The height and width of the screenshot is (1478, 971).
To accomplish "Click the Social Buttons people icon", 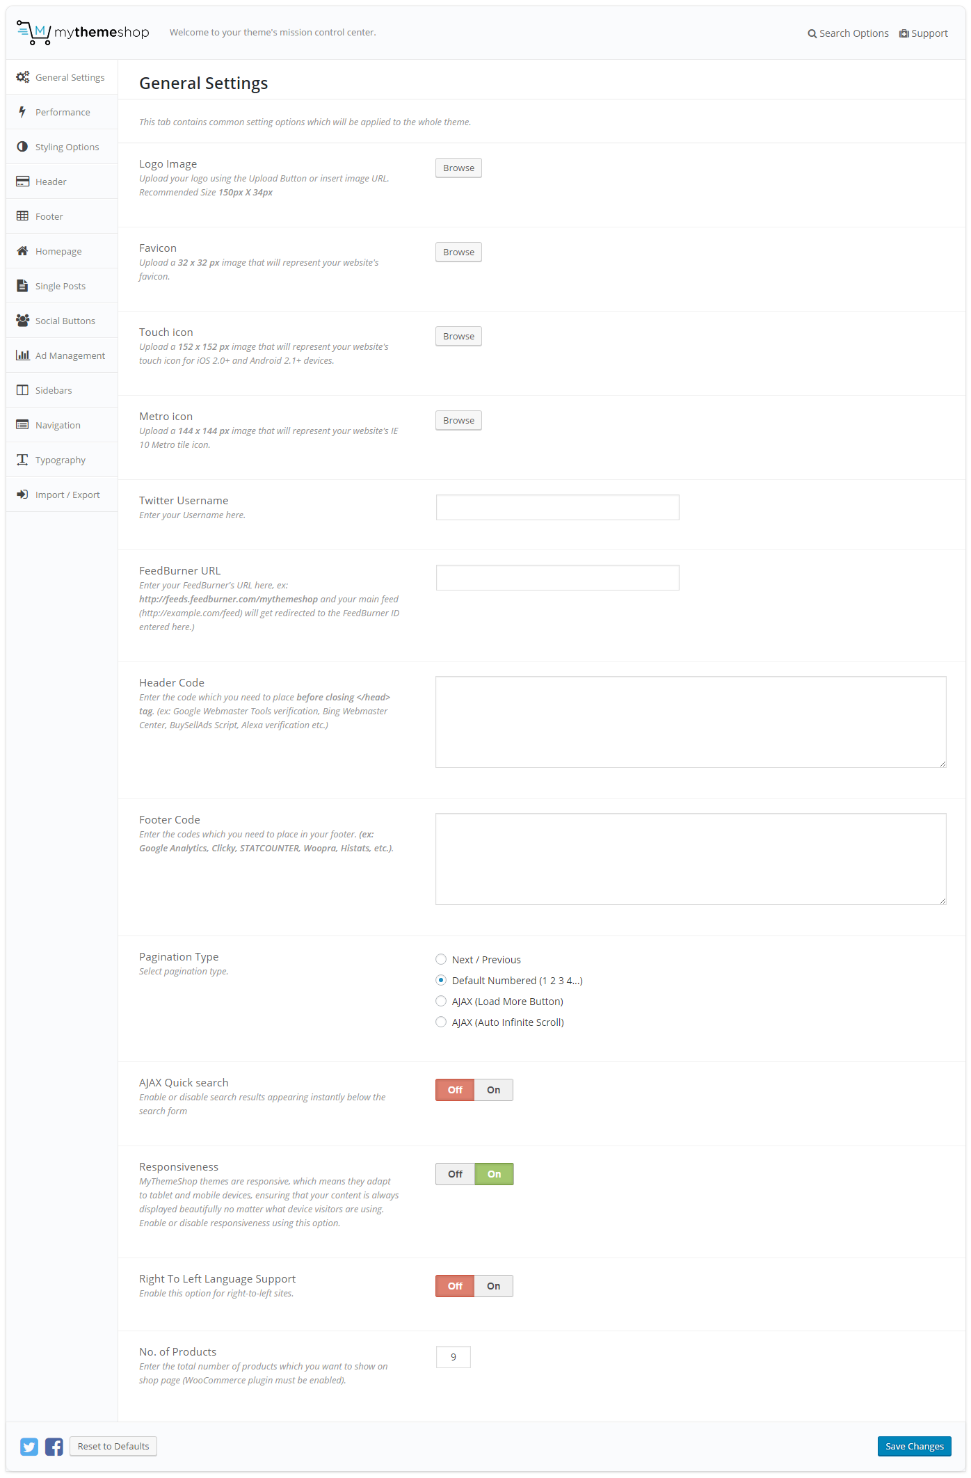I will point(22,321).
